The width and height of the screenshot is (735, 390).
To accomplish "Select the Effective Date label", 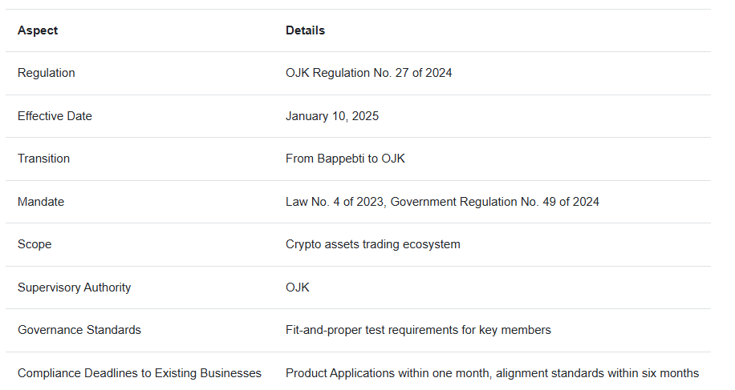I will (x=55, y=116).
